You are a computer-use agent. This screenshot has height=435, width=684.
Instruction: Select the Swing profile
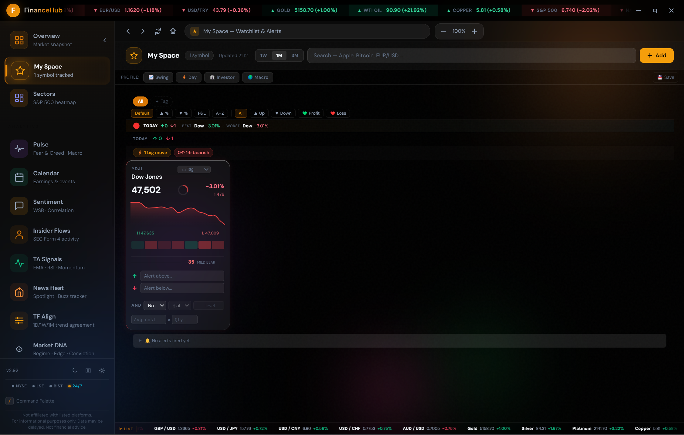pos(158,77)
